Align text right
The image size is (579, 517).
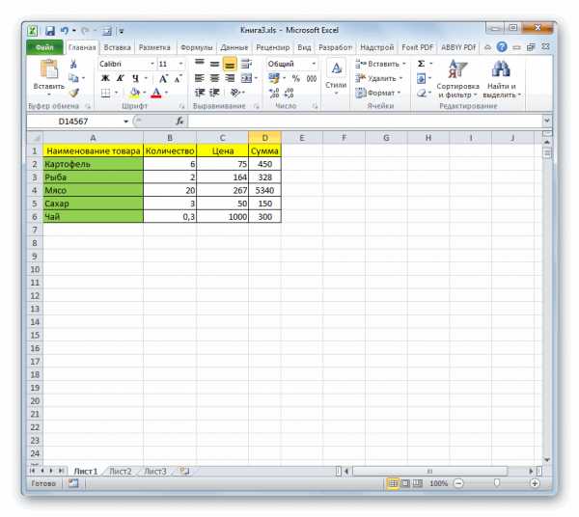tap(230, 78)
